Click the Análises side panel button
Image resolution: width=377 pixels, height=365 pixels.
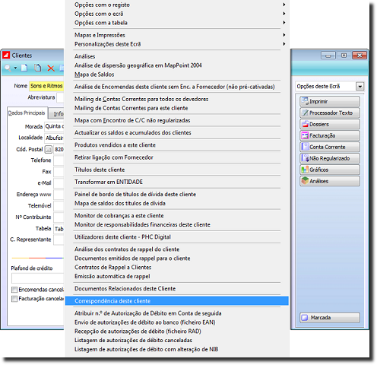[330, 181]
